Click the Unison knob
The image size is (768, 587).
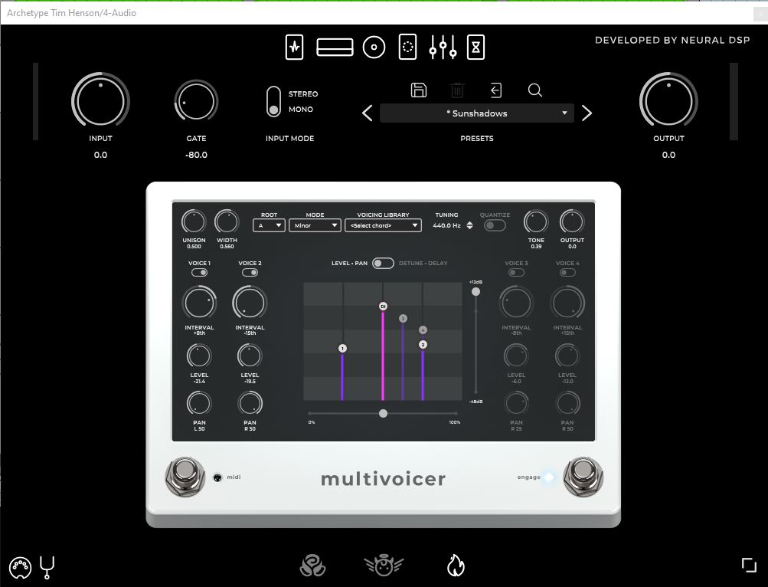pyautogui.click(x=194, y=222)
